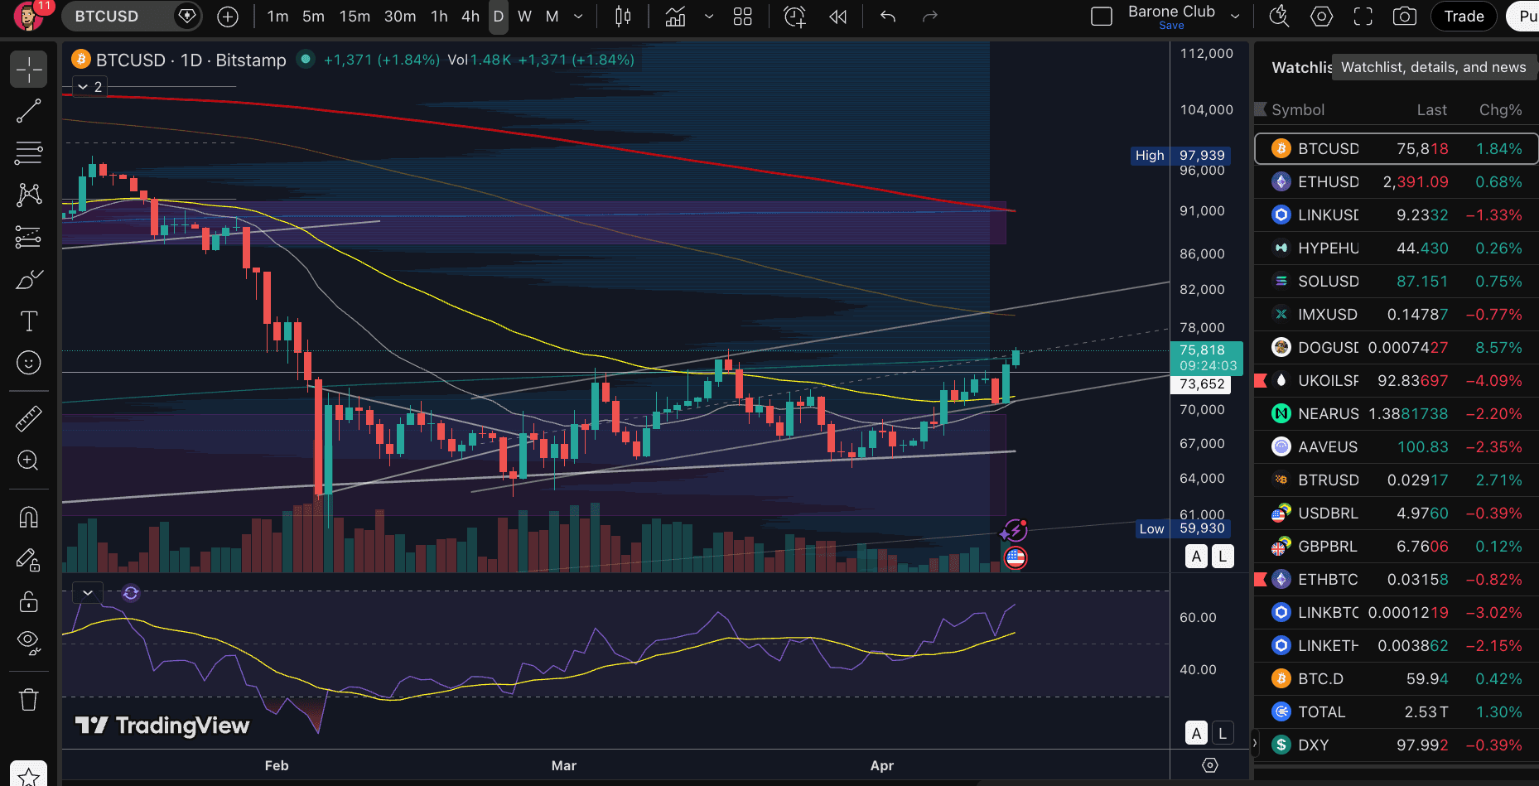
Task: Toggle the red flag on ETHBTC row
Action: click(1261, 580)
